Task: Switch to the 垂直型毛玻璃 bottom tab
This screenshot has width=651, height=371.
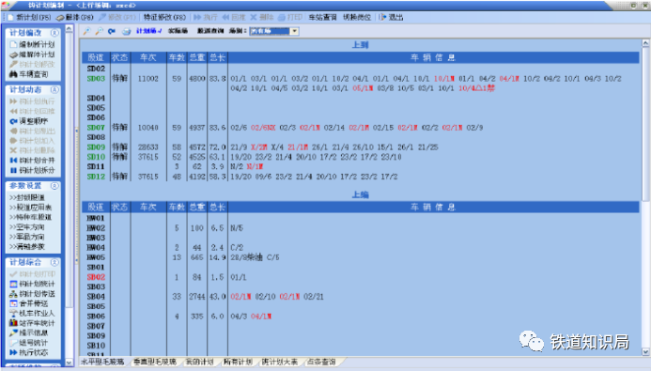Action: (154, 362)
